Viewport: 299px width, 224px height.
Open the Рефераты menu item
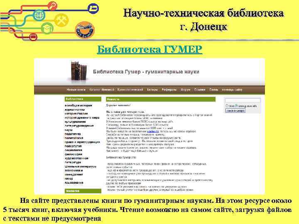coord(169,90)
